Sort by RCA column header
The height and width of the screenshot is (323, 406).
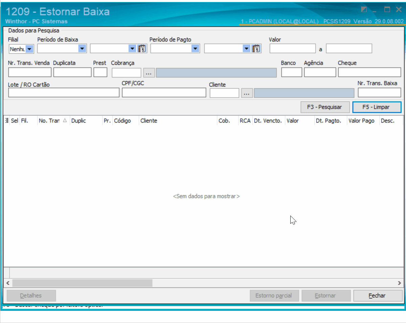(x=245, y=121)
